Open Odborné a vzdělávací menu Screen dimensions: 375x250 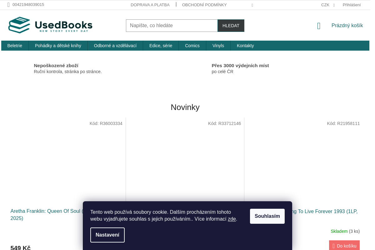click(115, 46)
